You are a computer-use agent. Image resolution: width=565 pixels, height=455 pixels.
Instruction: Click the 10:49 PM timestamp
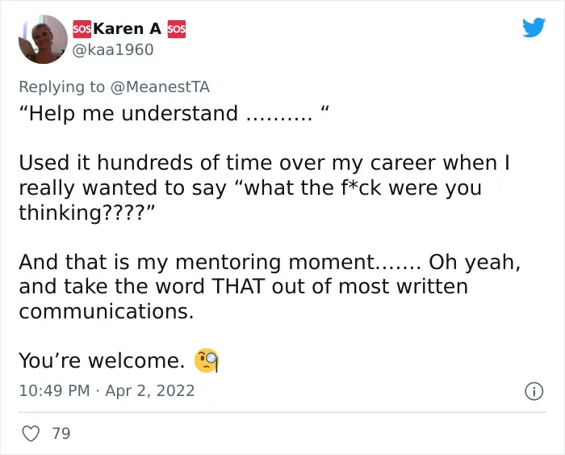coord(54,390)
